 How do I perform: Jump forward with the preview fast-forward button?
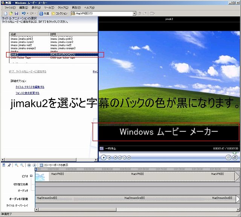[129, 158]
